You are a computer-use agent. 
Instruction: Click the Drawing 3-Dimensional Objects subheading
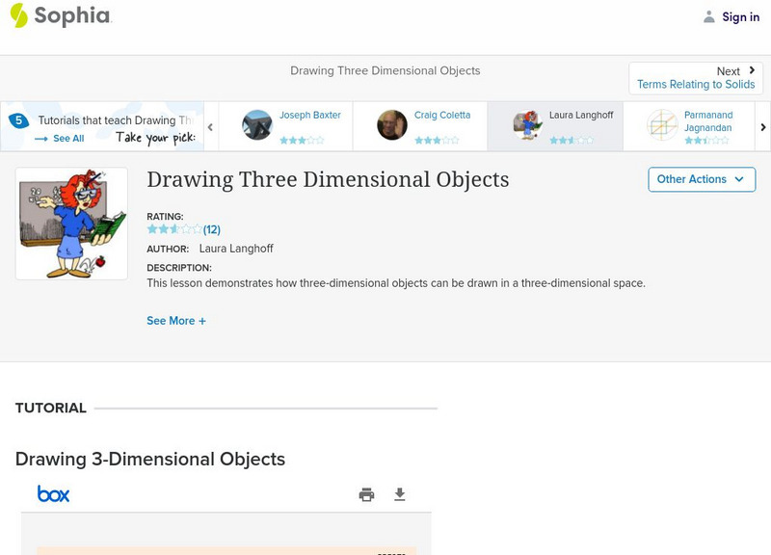pyautogui.click(x=150, y=460)
